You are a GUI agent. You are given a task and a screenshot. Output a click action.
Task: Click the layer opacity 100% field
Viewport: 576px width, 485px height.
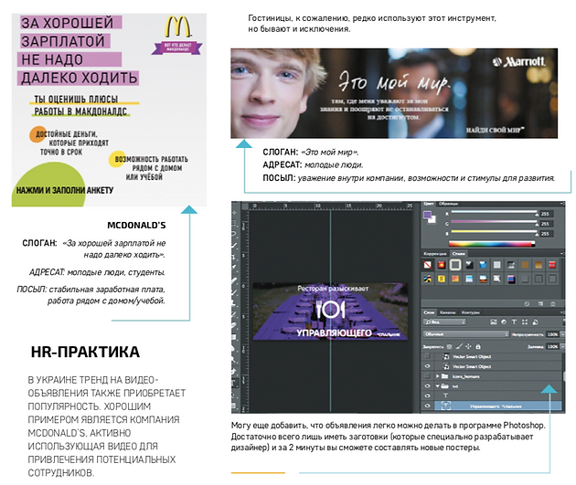tap(552, 334)
